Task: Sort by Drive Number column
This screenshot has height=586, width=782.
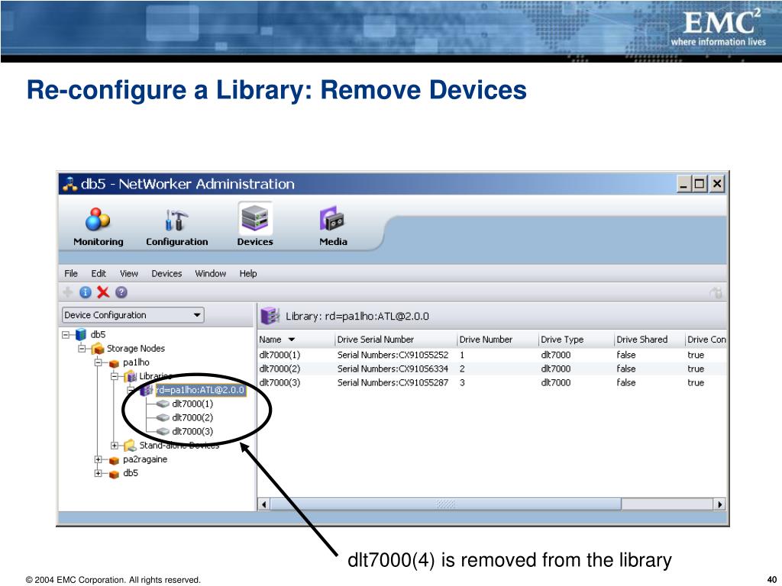Action: [x=498, y=340]
